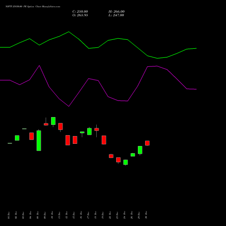Click the 30 Dec axis label
Image resolution: width=226 pixels, height=226 pixels.
(x=146, y=215)
